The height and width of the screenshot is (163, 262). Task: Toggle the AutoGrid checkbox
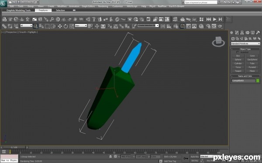(x=238, y=52)
